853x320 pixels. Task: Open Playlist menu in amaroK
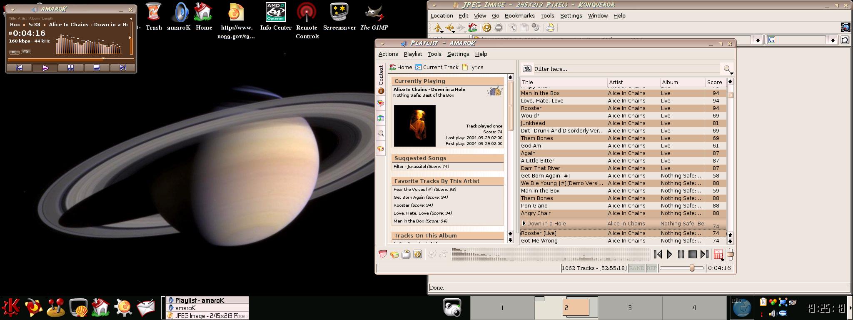point(413,54)
